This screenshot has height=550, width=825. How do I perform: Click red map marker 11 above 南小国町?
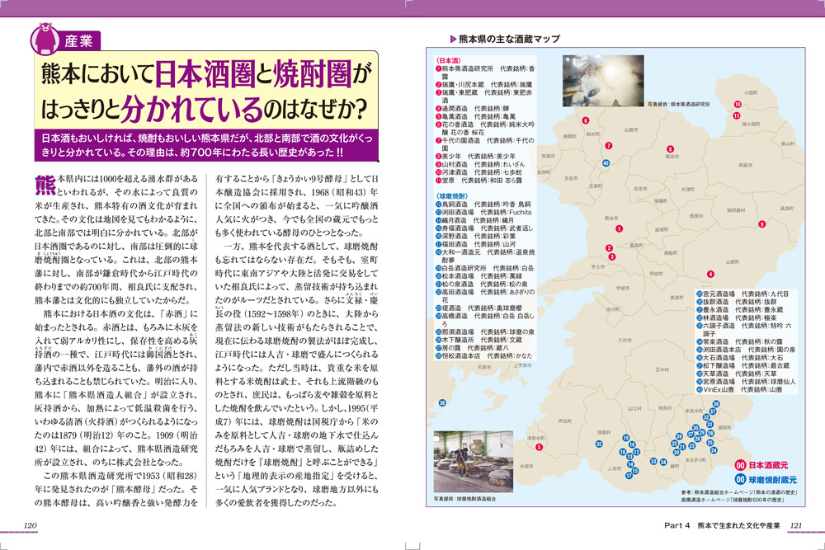[x=737, y=115]
